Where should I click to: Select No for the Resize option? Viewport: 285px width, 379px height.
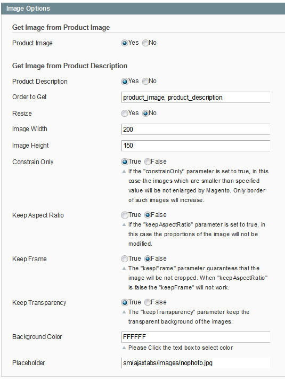145,114
